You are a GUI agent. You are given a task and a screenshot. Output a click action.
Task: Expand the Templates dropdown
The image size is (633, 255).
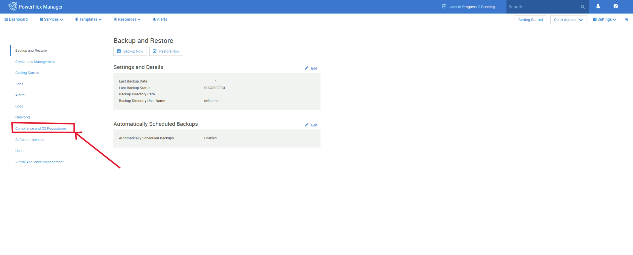(88, 19)
